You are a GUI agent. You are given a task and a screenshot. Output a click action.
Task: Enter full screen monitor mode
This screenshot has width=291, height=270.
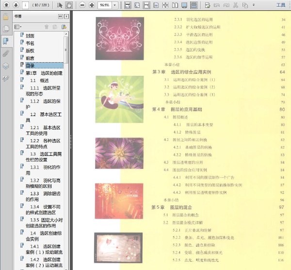click(x=184, y=5)
